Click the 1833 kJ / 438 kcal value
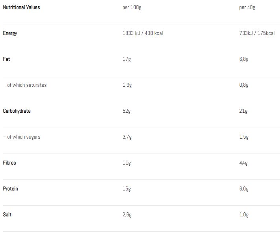The height and width of the screenshot is (236, 280). (x=143, y=33)
